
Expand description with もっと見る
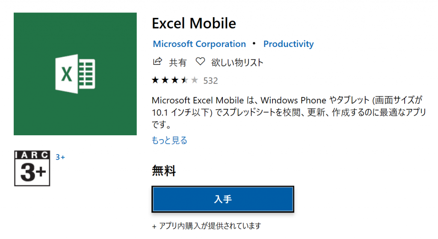point(169,140)
